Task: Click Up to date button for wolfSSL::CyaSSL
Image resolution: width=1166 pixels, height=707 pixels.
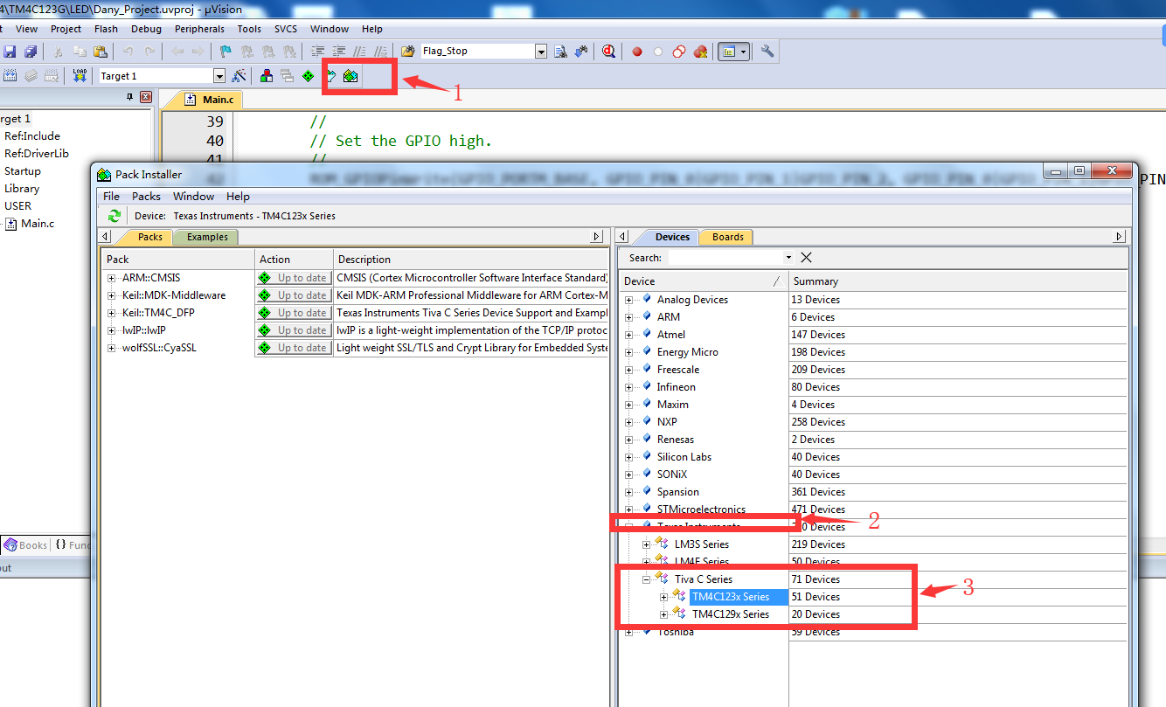Action: pyautogui.click(x=294, y=348)
